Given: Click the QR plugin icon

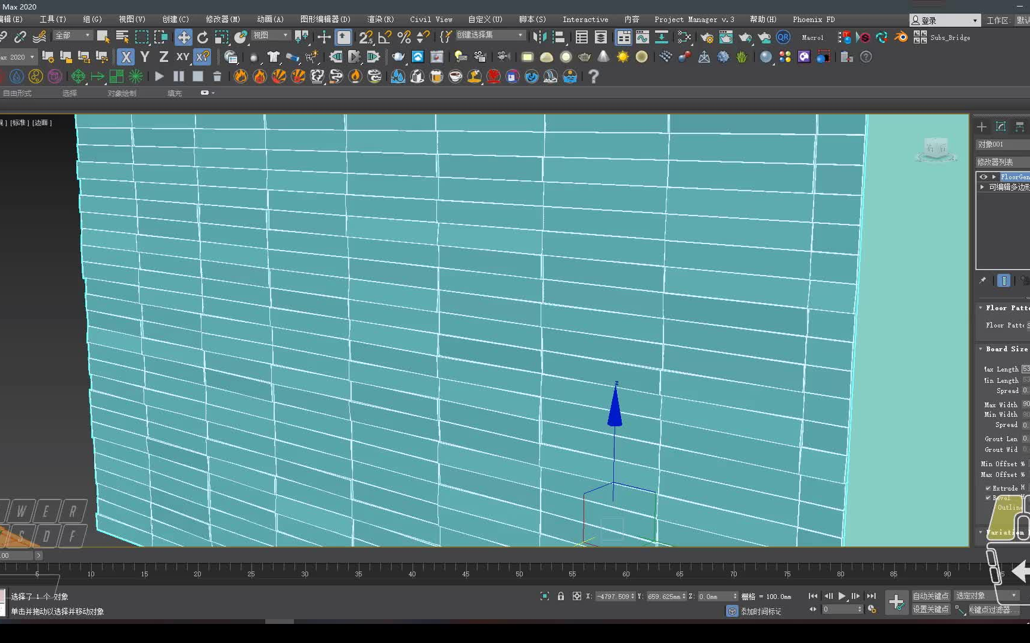Looking at the screenshot, I should point(783,38).
